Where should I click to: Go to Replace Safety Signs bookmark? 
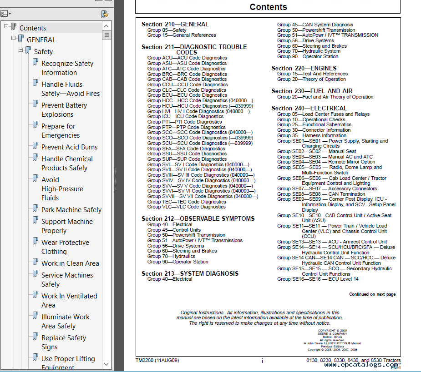[64, 342]
